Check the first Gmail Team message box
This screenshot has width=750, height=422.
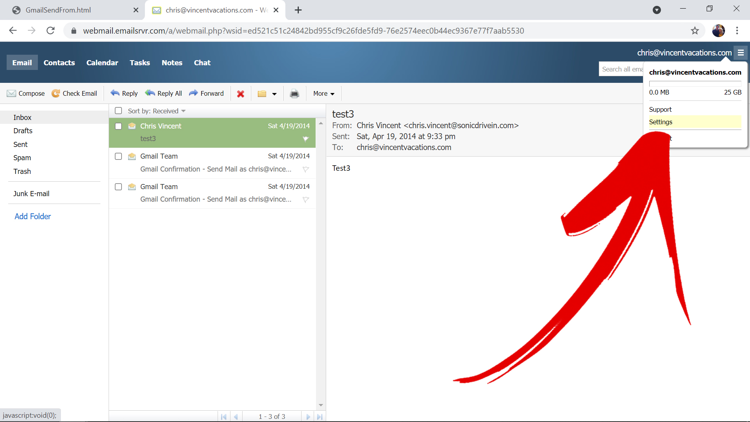[x=118, y=156]
